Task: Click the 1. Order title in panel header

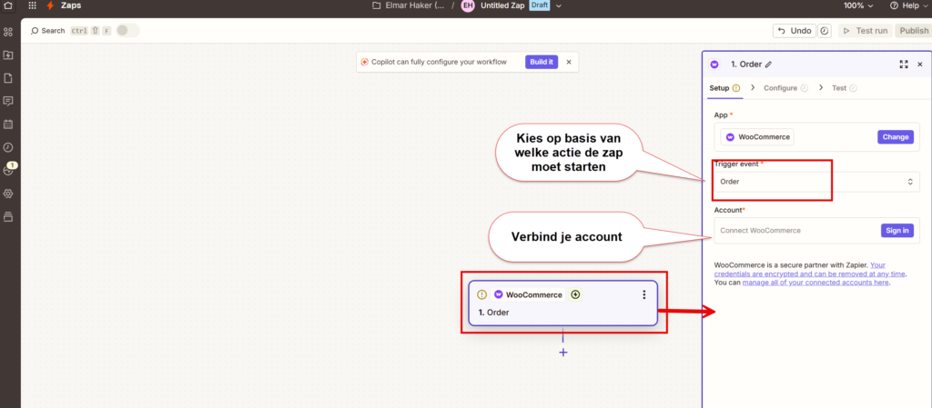Action: (745, 64)
